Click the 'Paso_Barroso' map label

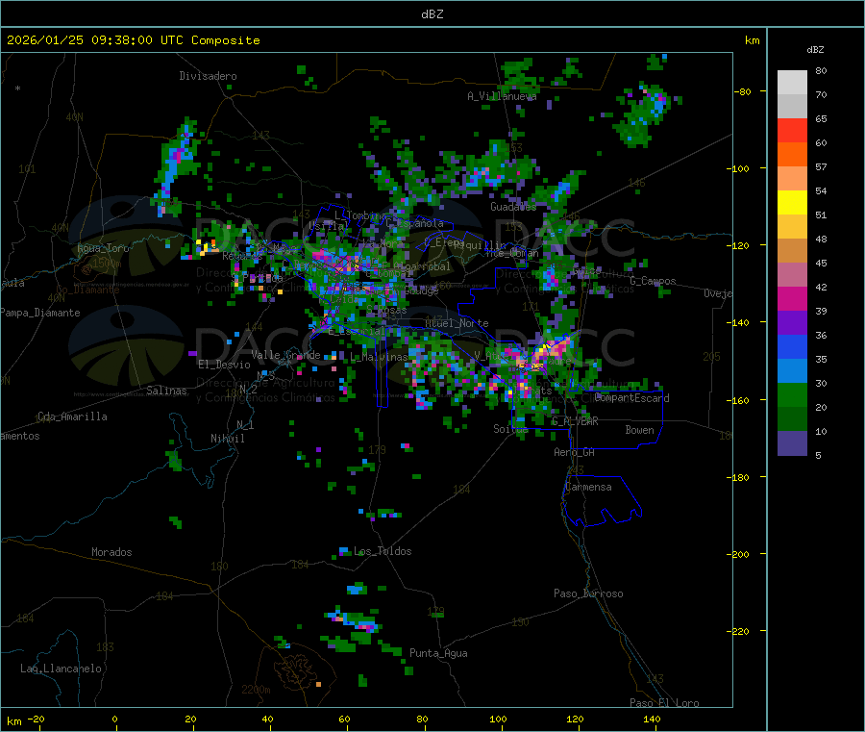[x=588, y=593]
